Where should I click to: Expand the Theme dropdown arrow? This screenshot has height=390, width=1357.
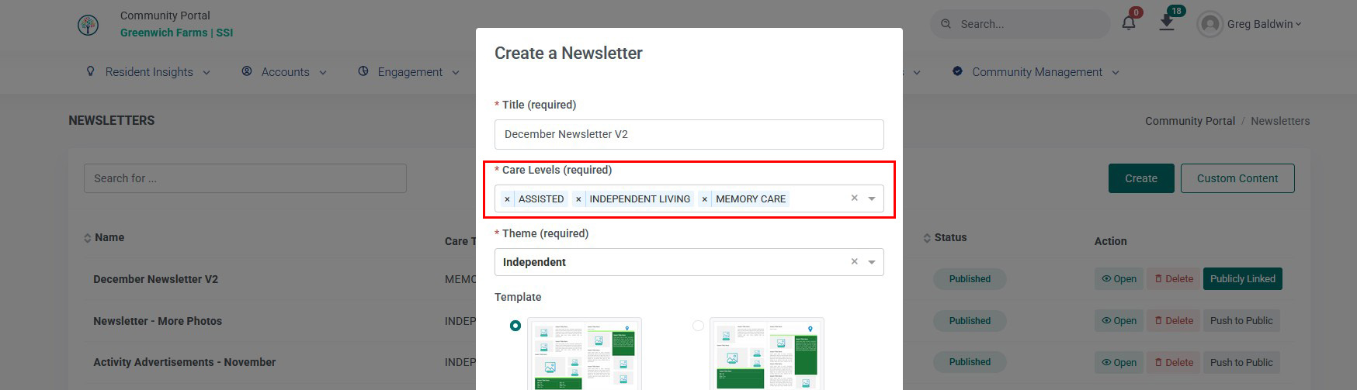pyautogui.click(x=872, y=263)
